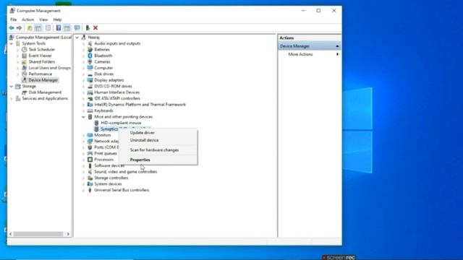Click the Forward arrow toolbar icon
The height and width of the screenshot is (260, 463).
pyautogui.click(x=20, y=28)
